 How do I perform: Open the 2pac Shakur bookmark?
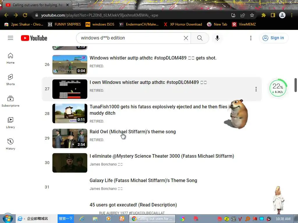click(x=24, y=24)
